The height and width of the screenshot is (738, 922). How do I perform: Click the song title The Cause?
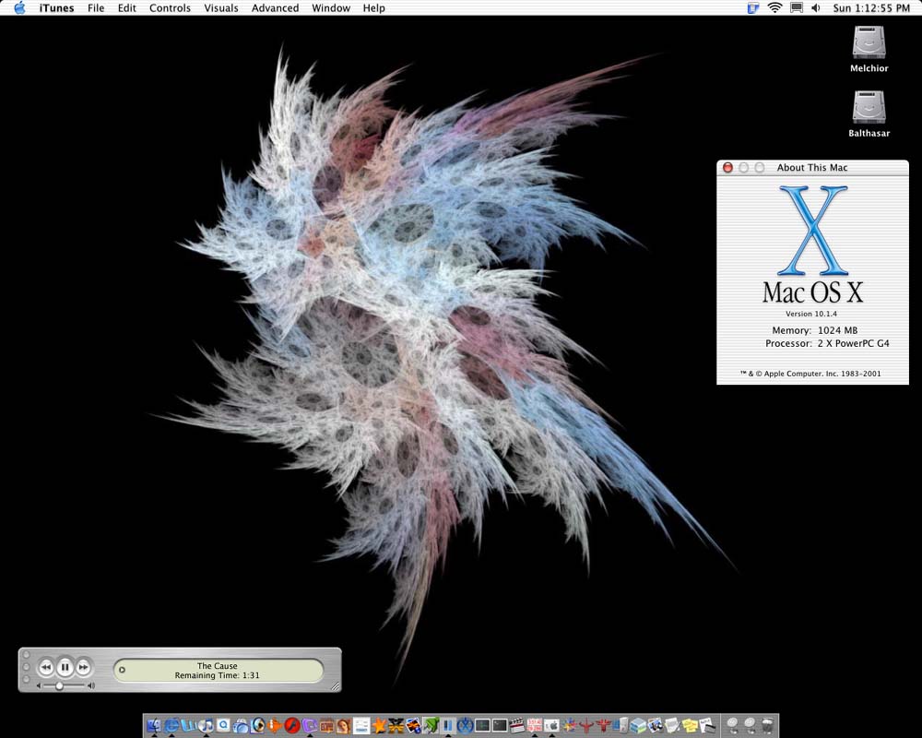[x=217, y=666]
